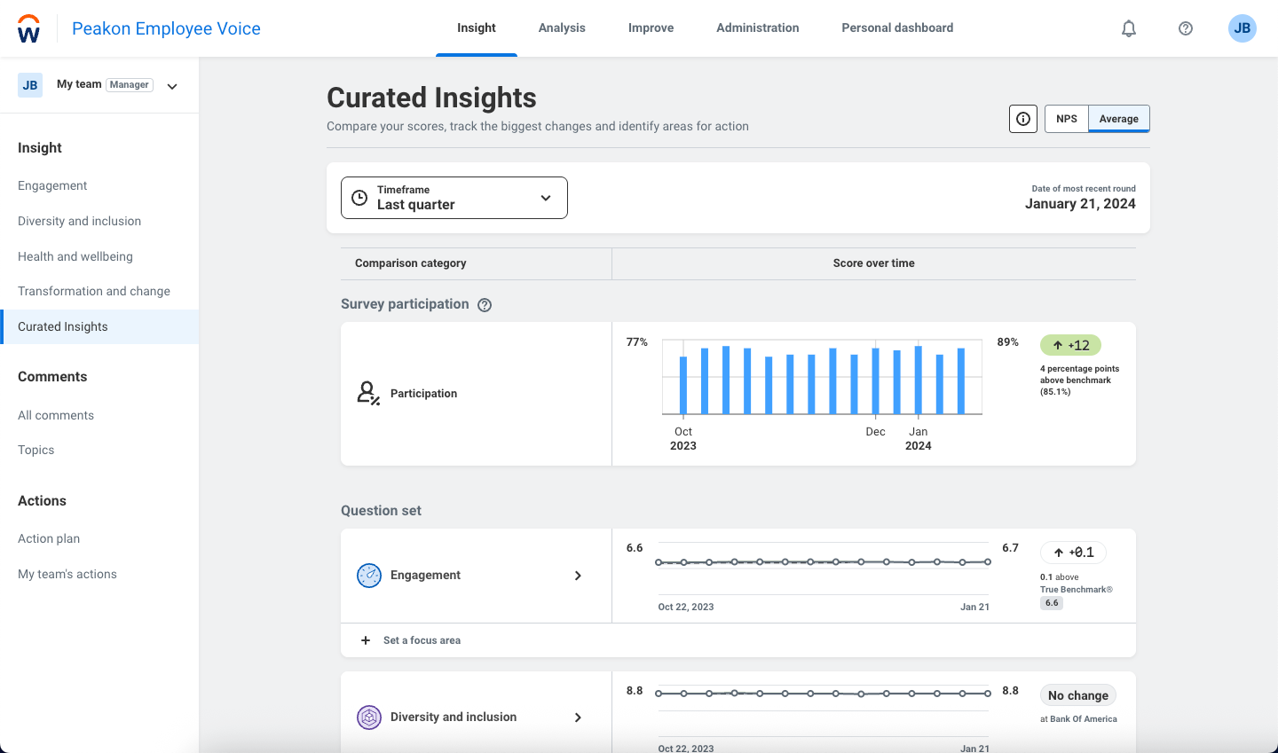1278x753 pixels.
Task: Click the Engagement target icon
Action: click(x=368, y=575)
